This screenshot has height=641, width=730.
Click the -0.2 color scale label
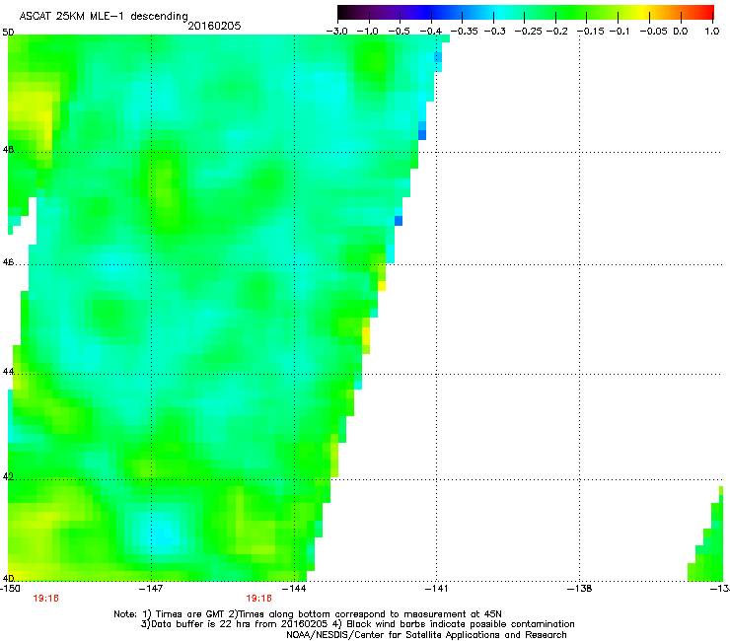click(x=557, y=32)
